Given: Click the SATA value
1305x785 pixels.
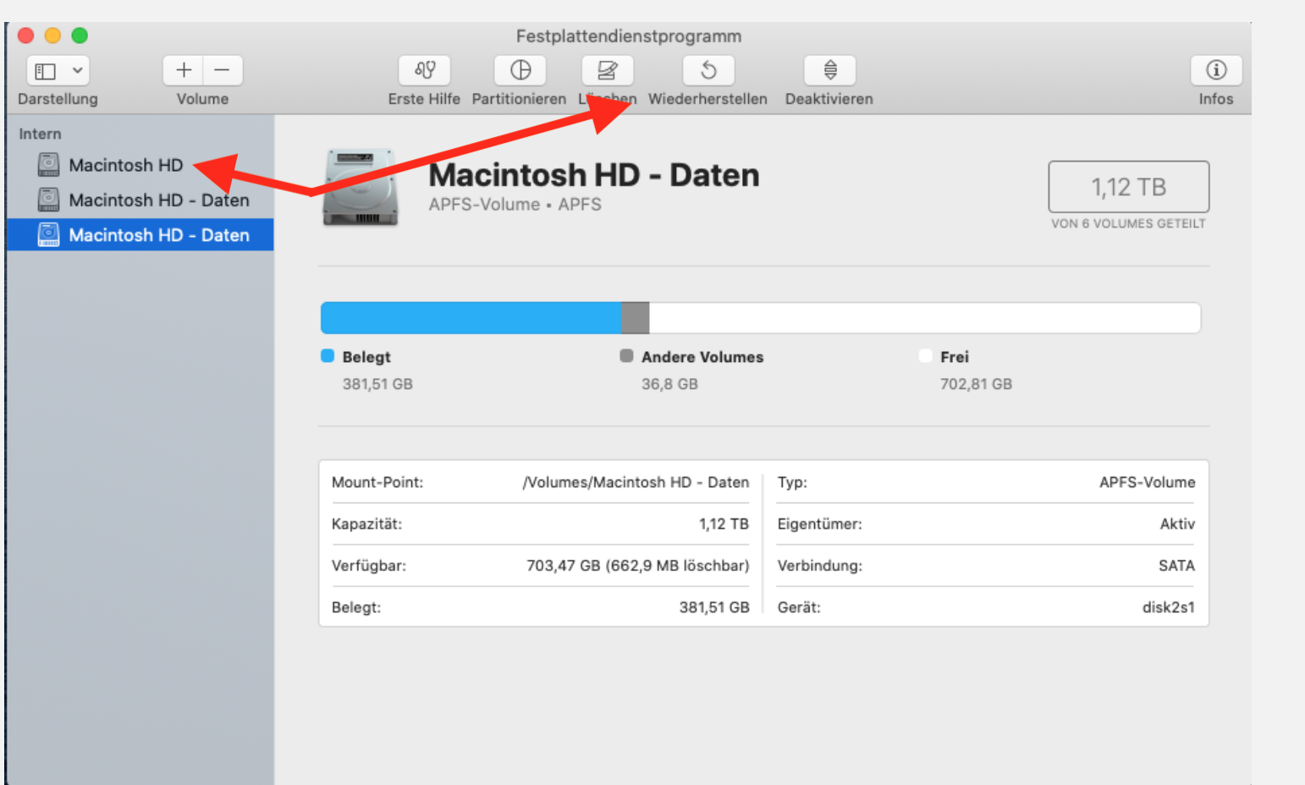Looking at the screenshot, I should tap(1177, 566).
